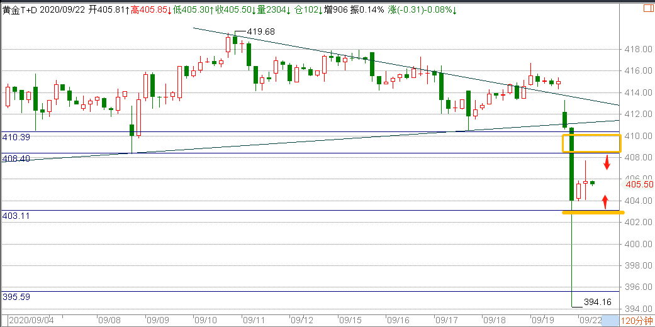This screenshot has width=655, height=327.
Task: Click the 398.00 price axis label
Action: tap(639, 265)
